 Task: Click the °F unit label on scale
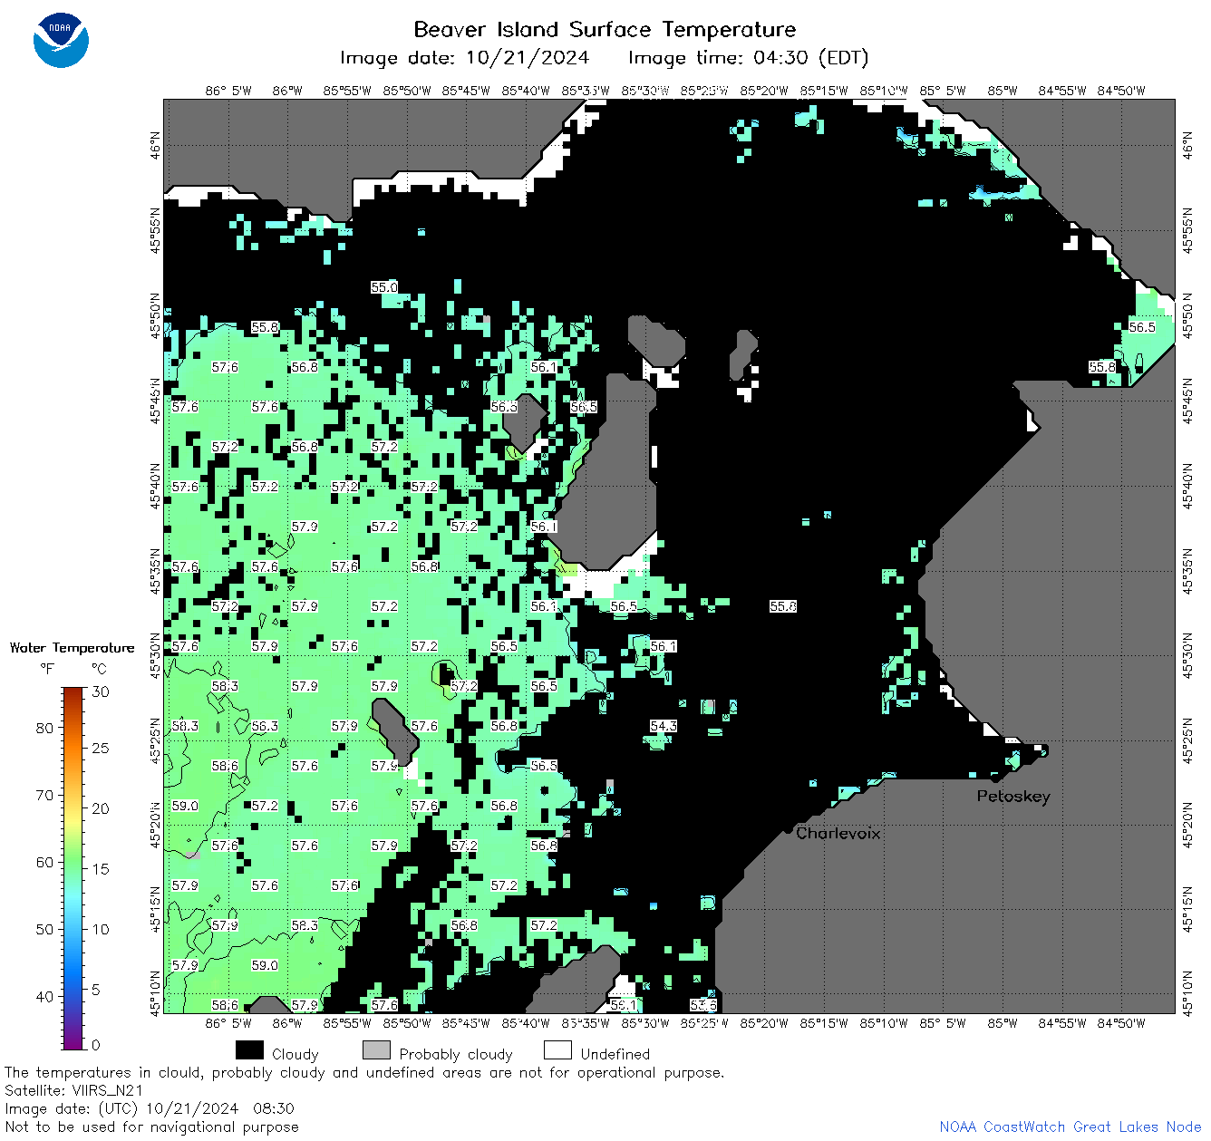[x=47, y=669]
